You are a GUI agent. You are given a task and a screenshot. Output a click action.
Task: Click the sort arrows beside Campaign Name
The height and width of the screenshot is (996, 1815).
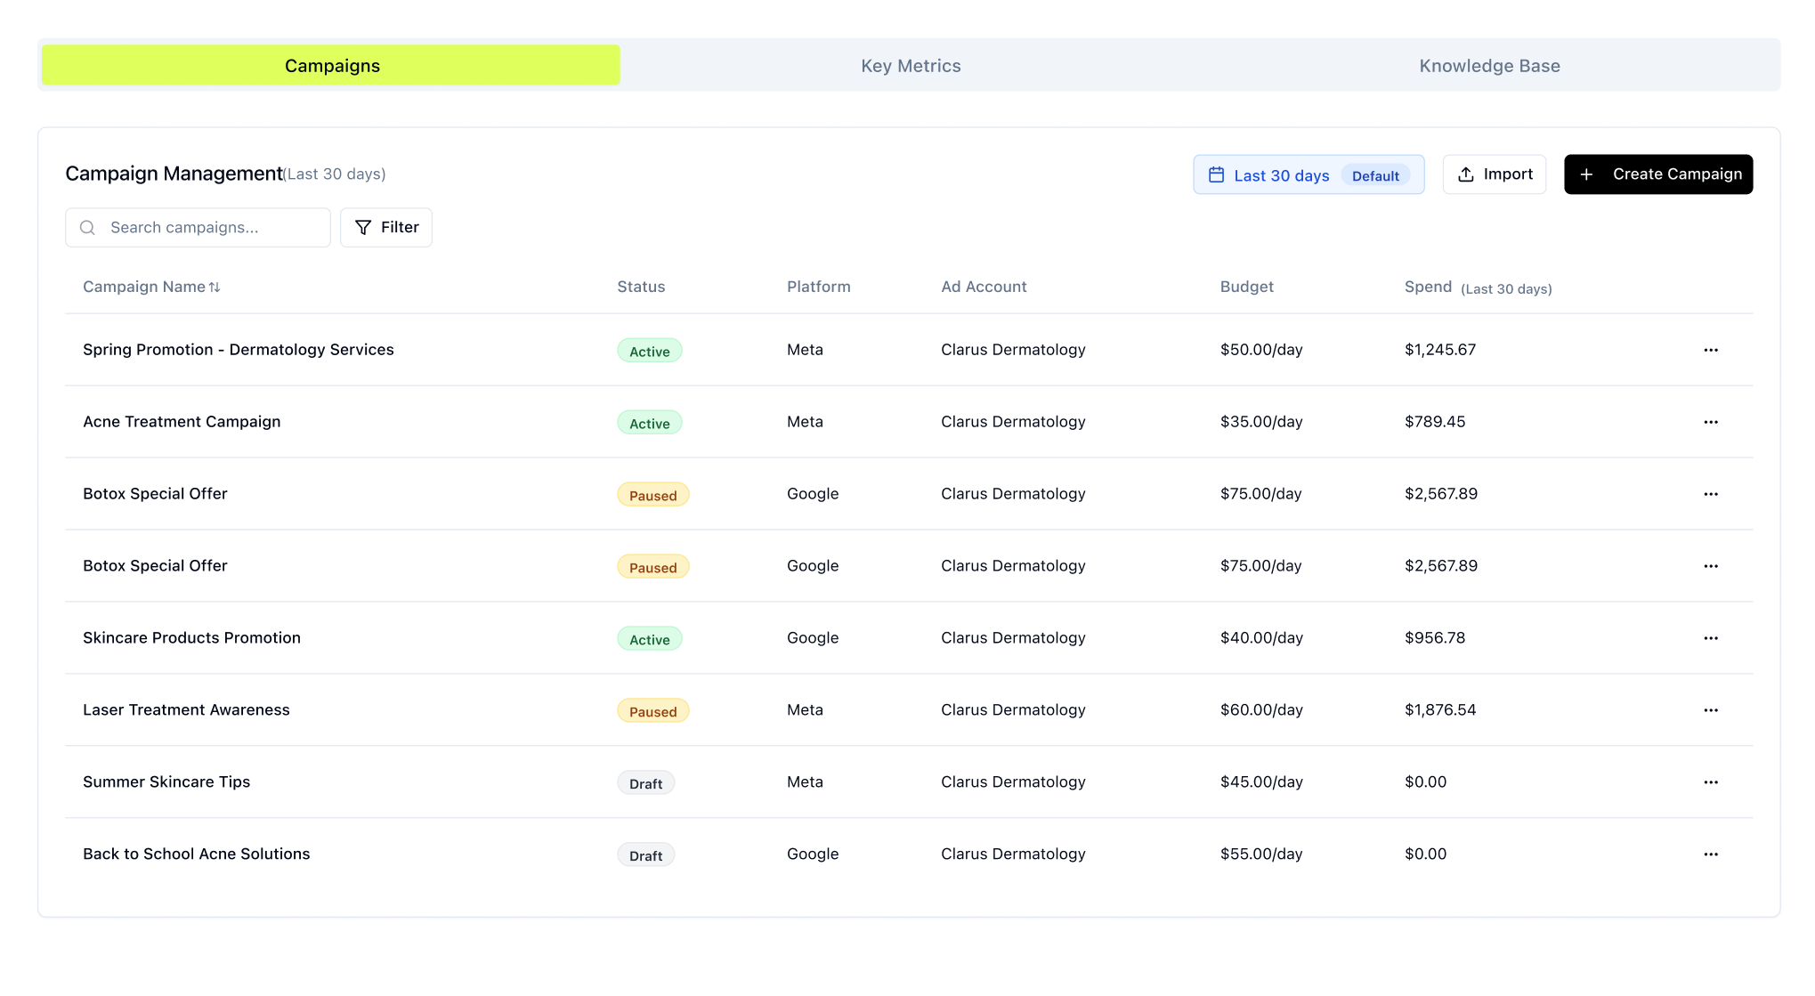click(x=215, y=287)
